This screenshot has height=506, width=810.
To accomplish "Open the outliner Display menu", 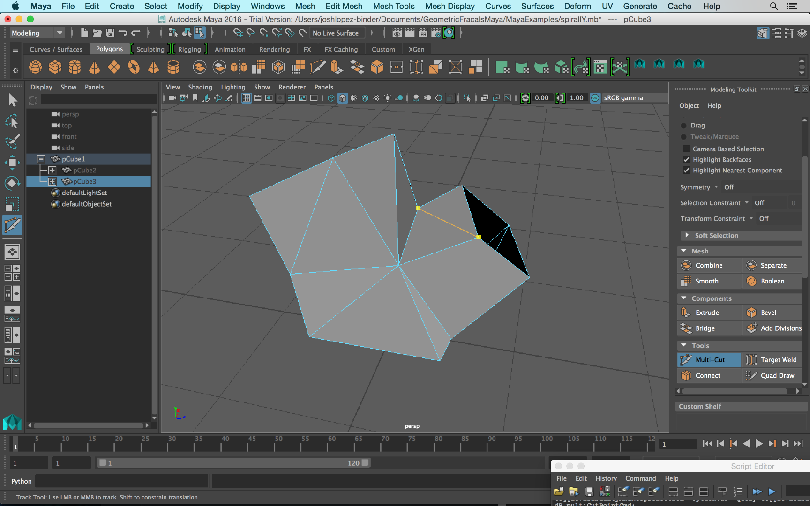I will coord(41,87).
